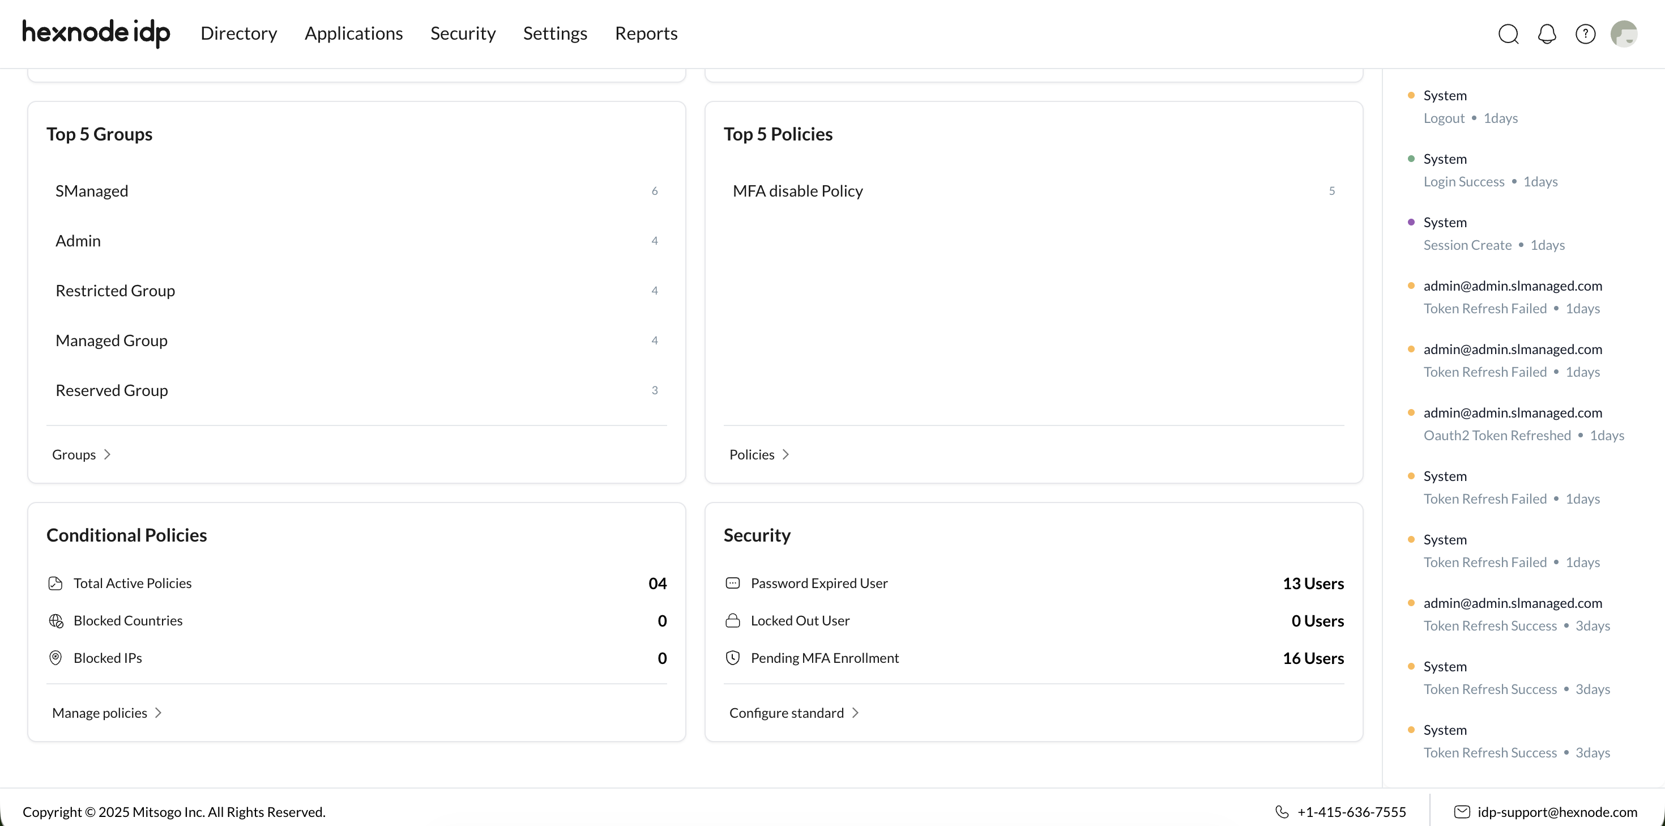Click Password Expired User label

point(819,584)
